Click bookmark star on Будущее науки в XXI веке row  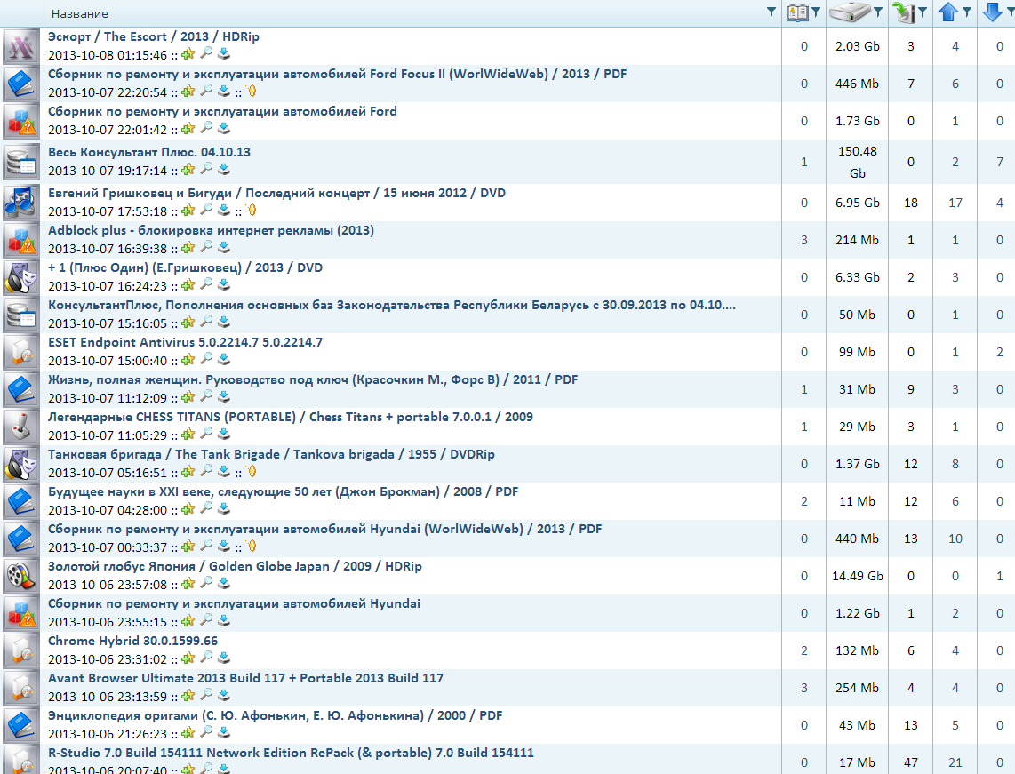[x=188, y=508]
